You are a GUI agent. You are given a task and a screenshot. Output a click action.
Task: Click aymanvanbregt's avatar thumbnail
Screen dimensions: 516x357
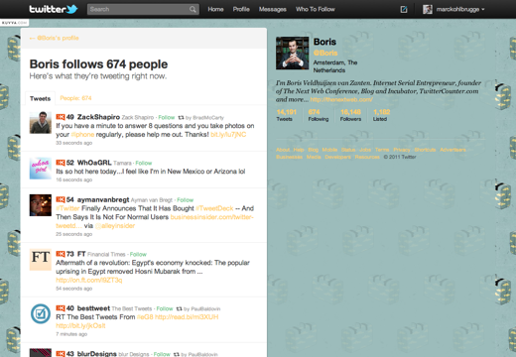41,205
